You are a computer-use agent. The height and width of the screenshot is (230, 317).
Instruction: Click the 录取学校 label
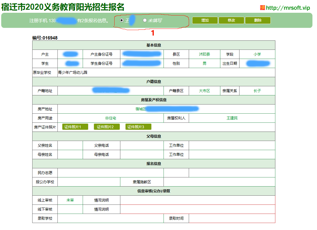coord(45,218)
